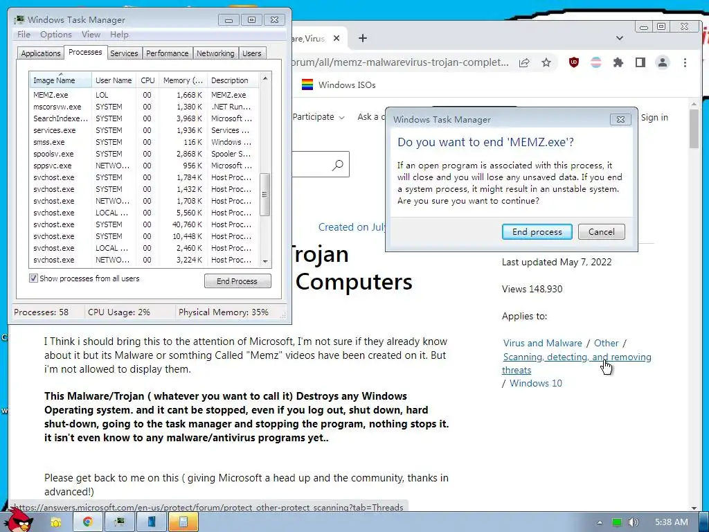Open the Chrome profile avatar icon
The height and width of the screenshot is (532, 709).
(663, 62)
